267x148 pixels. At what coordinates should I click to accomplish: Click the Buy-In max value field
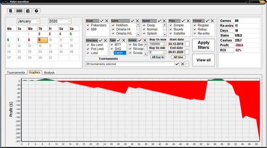(156, 44)
